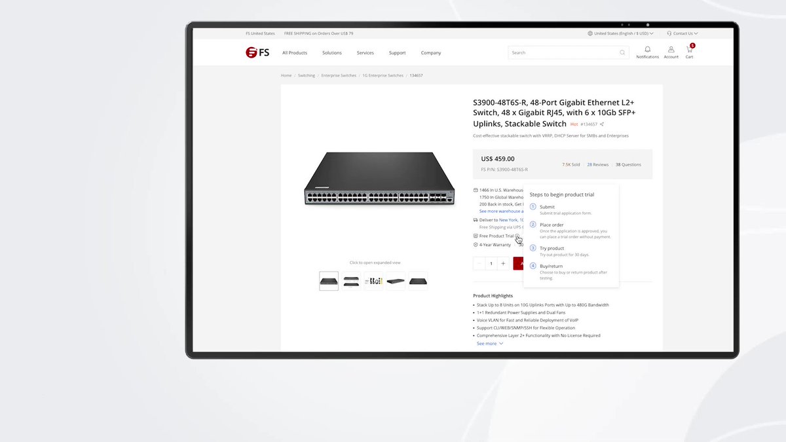Image resolution: width=786 pixels, height=442 pixels.
Task: Select the fifth product thumbnail
Action: click(x=418, y=281)
